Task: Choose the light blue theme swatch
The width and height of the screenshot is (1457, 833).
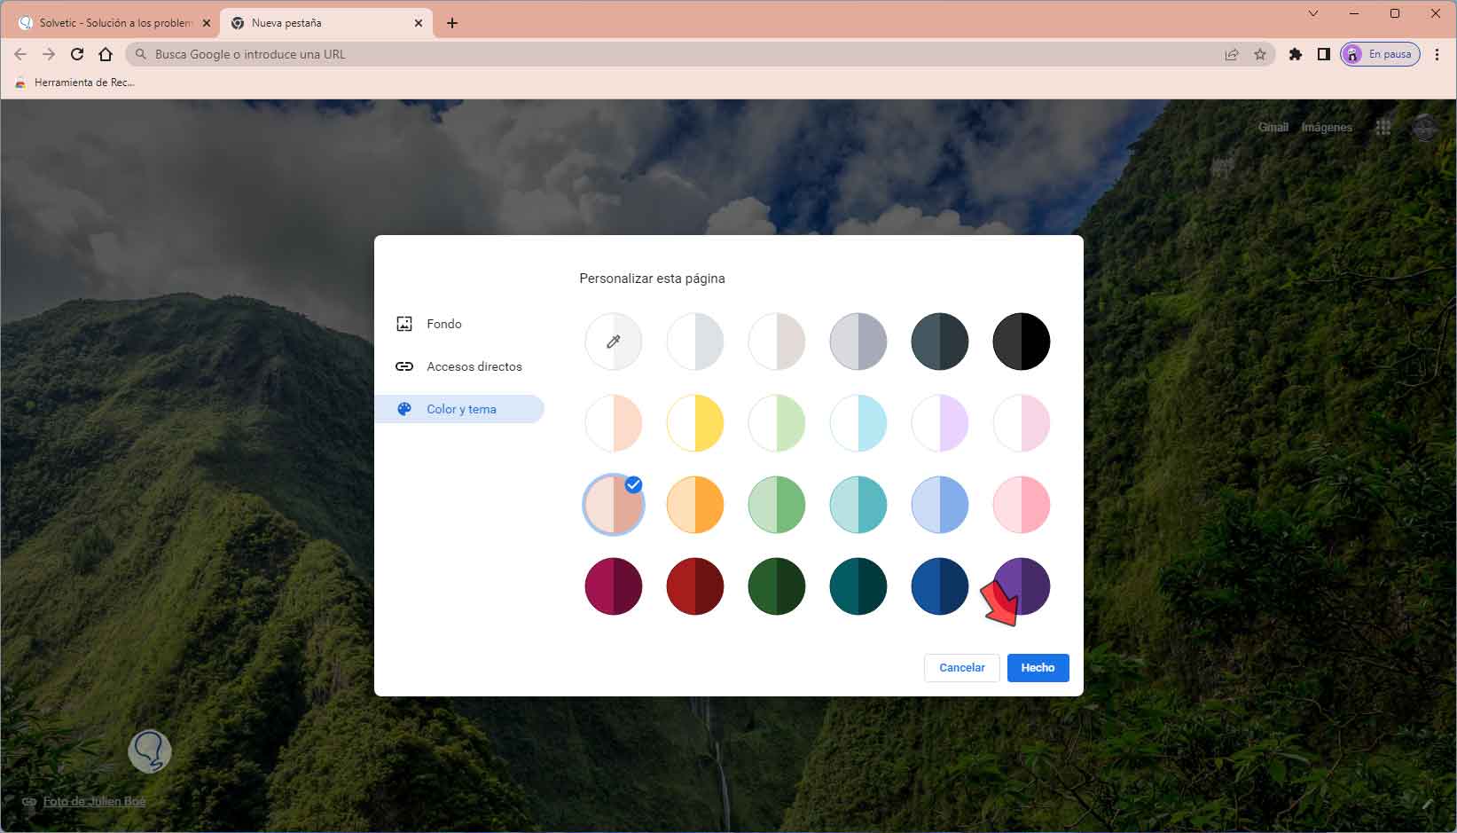Action: (940, 505)
